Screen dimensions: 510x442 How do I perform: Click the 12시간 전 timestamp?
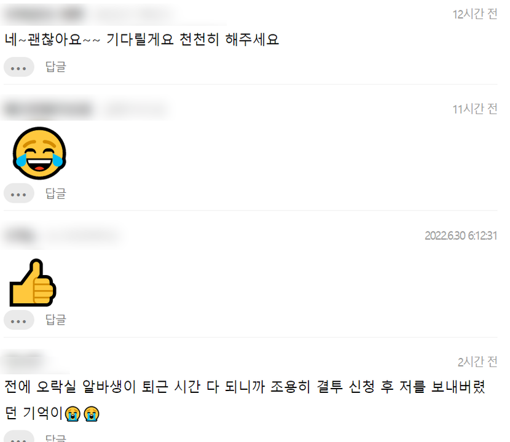tap(475, 14)
